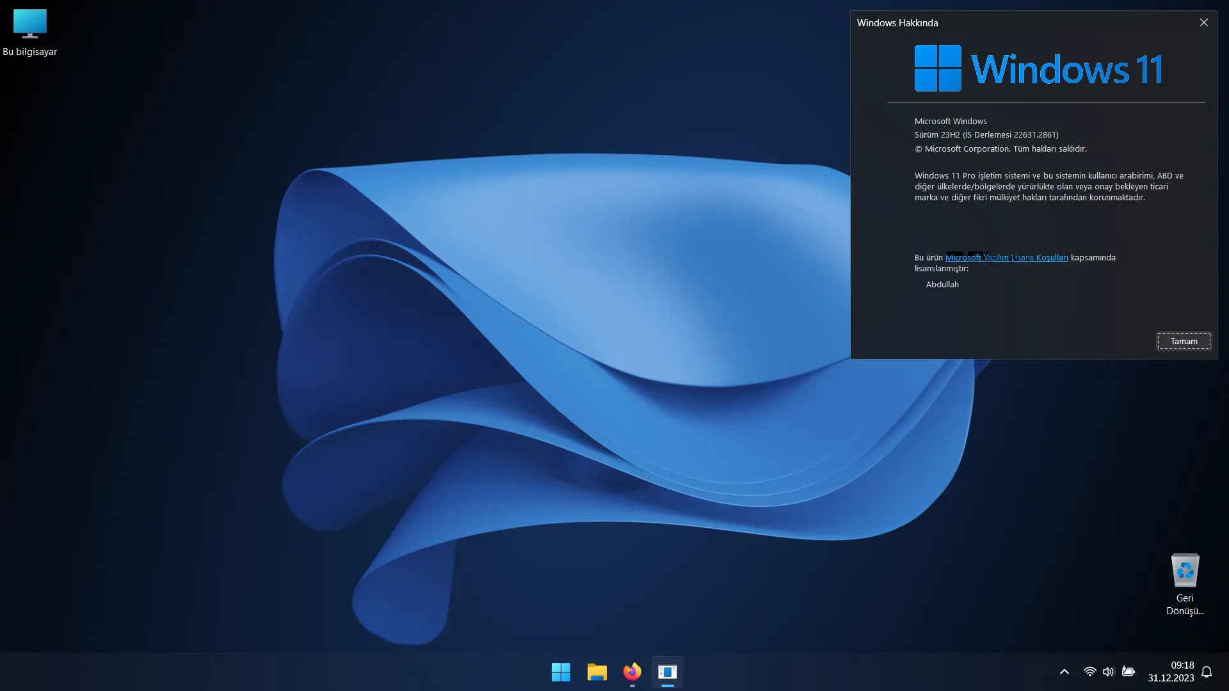The image size is (1229, 691).
Task: Click the licensed user name 'Abdullah'
Action: pyautogui.click(x=942, y=284)
